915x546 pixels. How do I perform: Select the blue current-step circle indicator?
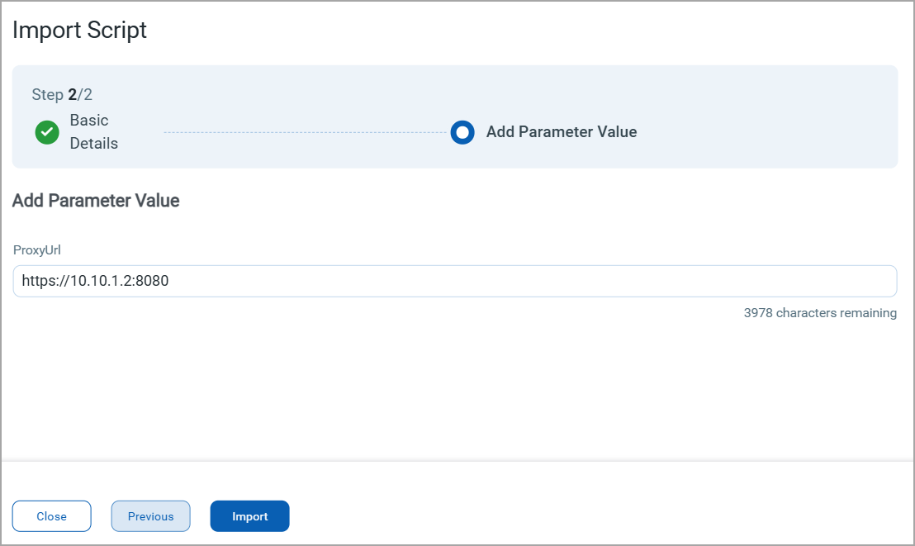coord(462,132)
